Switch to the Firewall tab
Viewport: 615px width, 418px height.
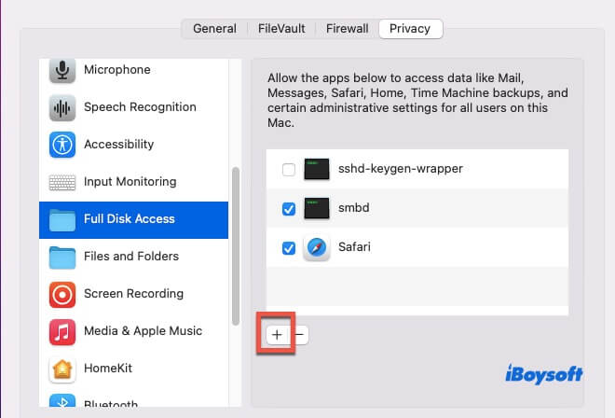pos(347,29)
